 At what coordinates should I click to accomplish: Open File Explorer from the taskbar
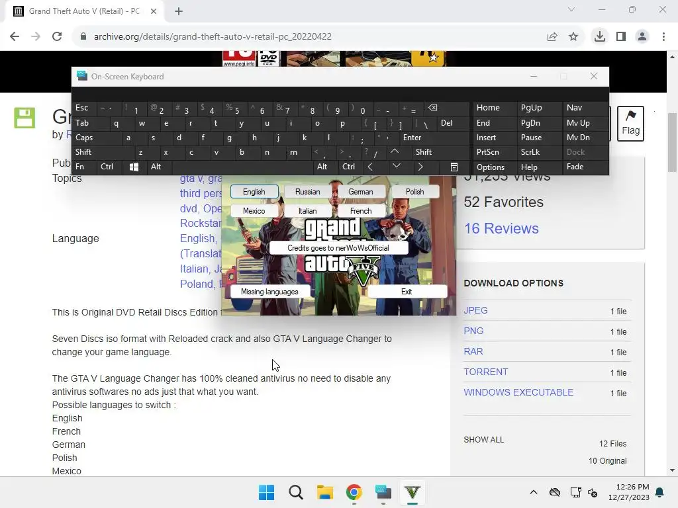tap(324, 492)
